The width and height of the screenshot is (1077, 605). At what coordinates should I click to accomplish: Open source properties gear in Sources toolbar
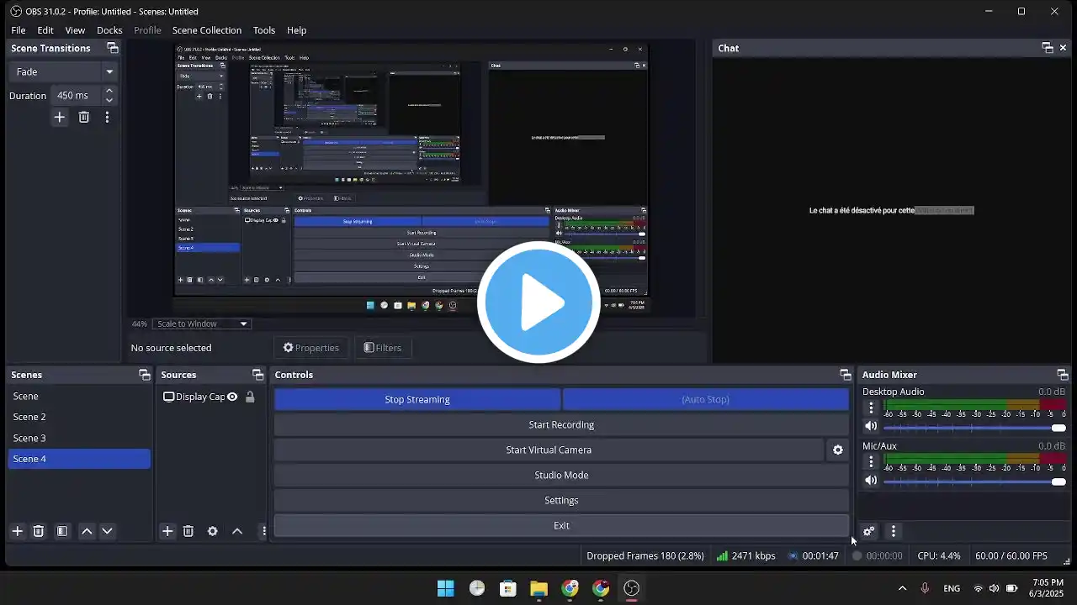213,531
